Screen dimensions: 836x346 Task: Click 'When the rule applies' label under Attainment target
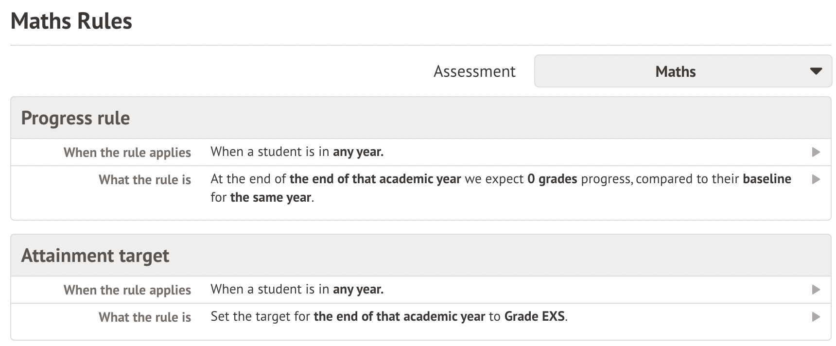tap(127, 290)
